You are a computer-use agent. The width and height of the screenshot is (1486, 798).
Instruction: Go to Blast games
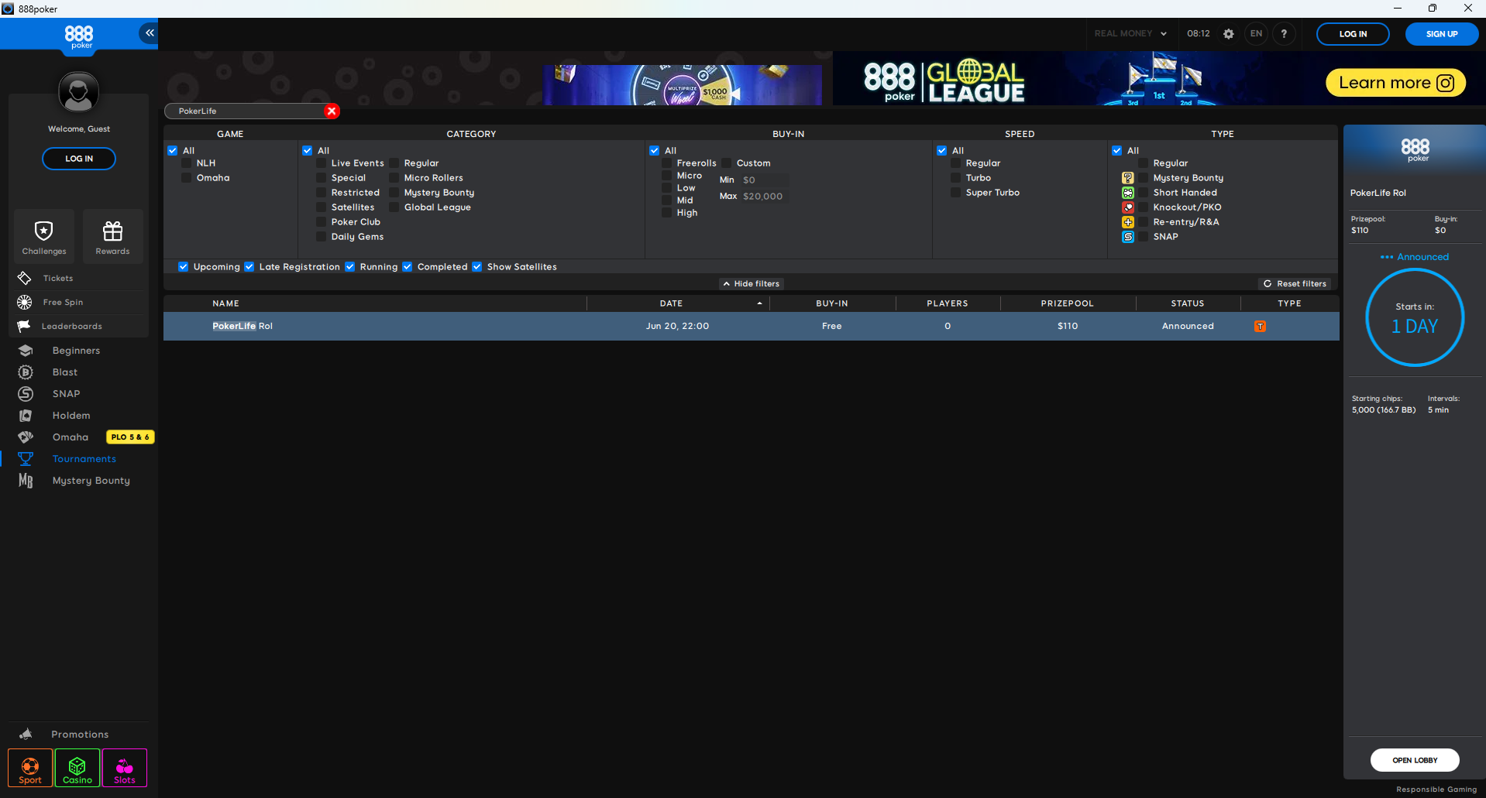pyautogui.click(x=65, y=372)
